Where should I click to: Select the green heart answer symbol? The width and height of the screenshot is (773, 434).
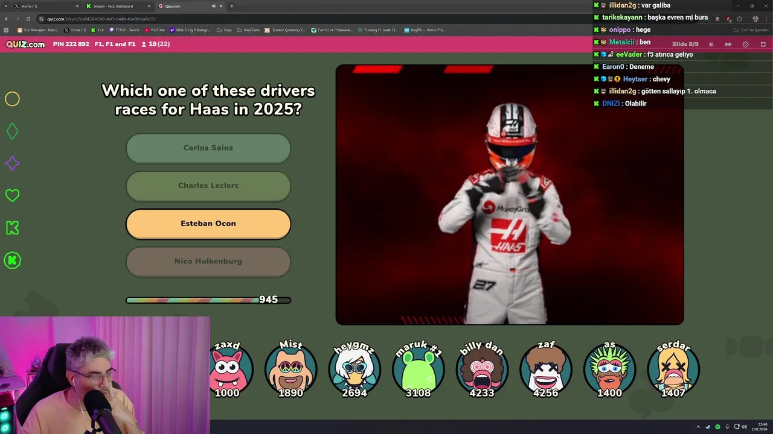(x=12, y=195)
